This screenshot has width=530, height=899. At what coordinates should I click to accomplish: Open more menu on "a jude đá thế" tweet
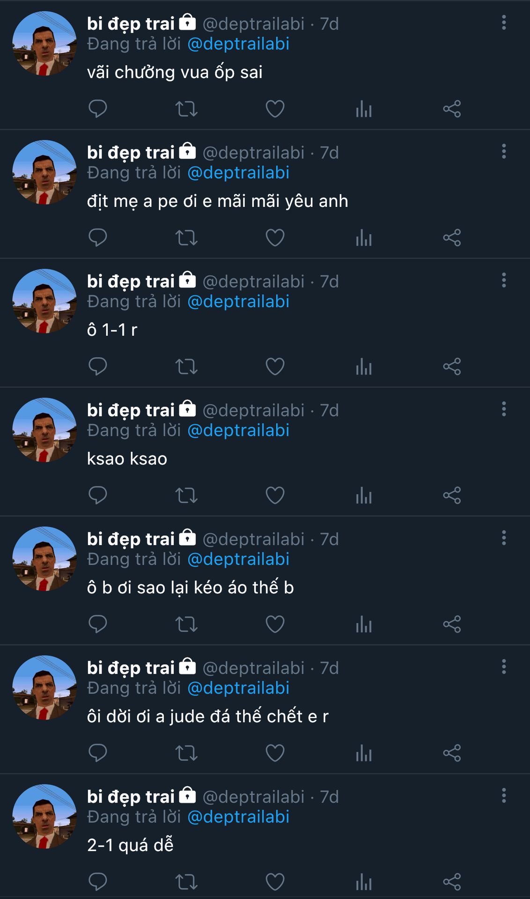(x=504, y=667)
